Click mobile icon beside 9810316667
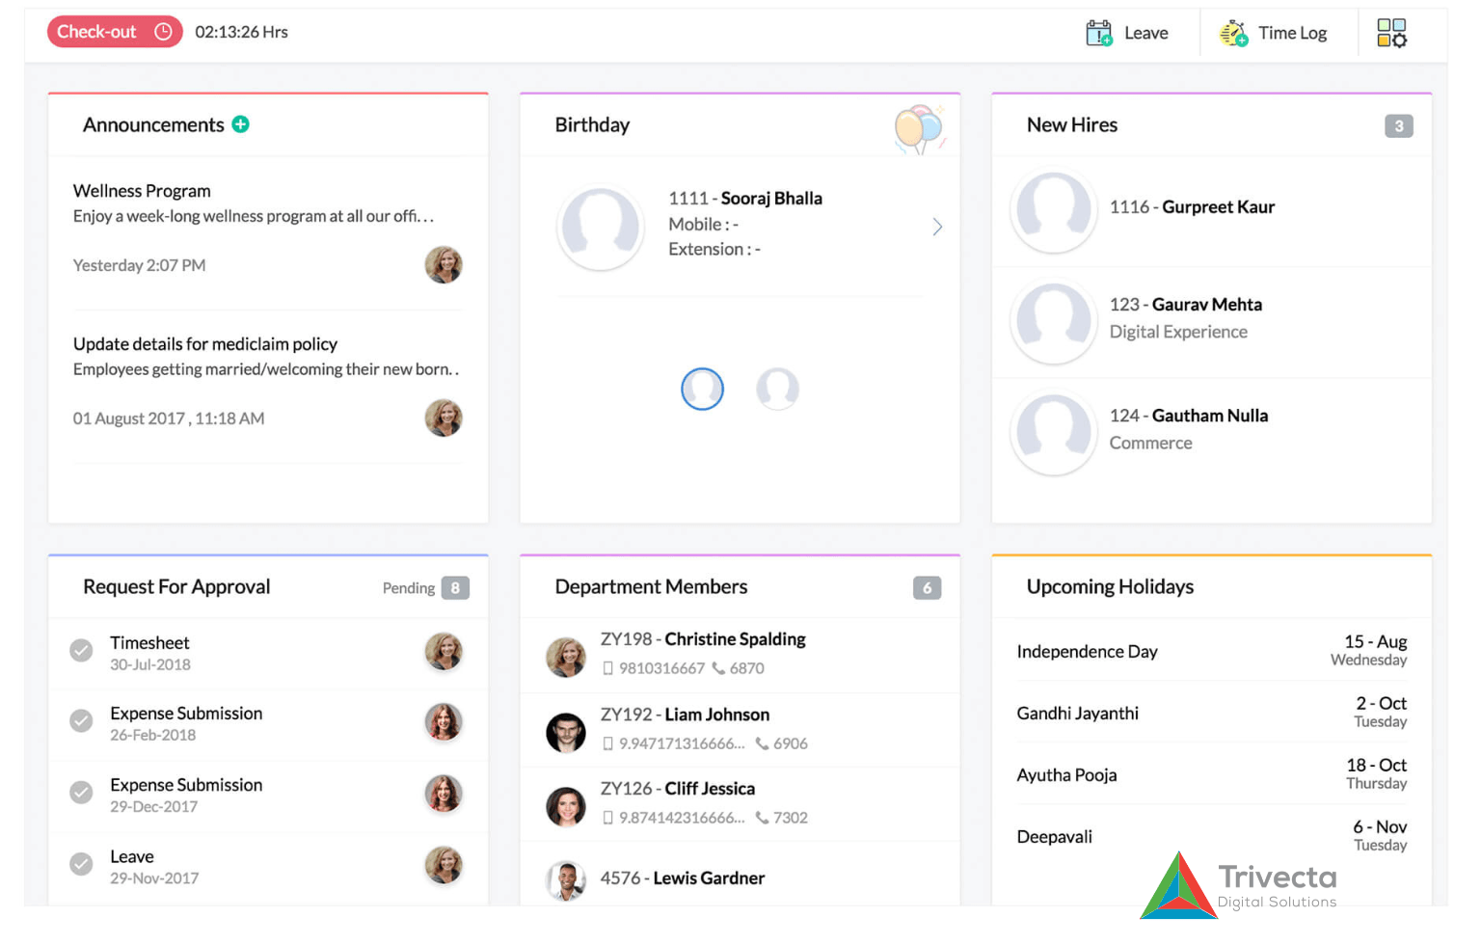Screen dimensions: 1481x945 click(607, 668)
